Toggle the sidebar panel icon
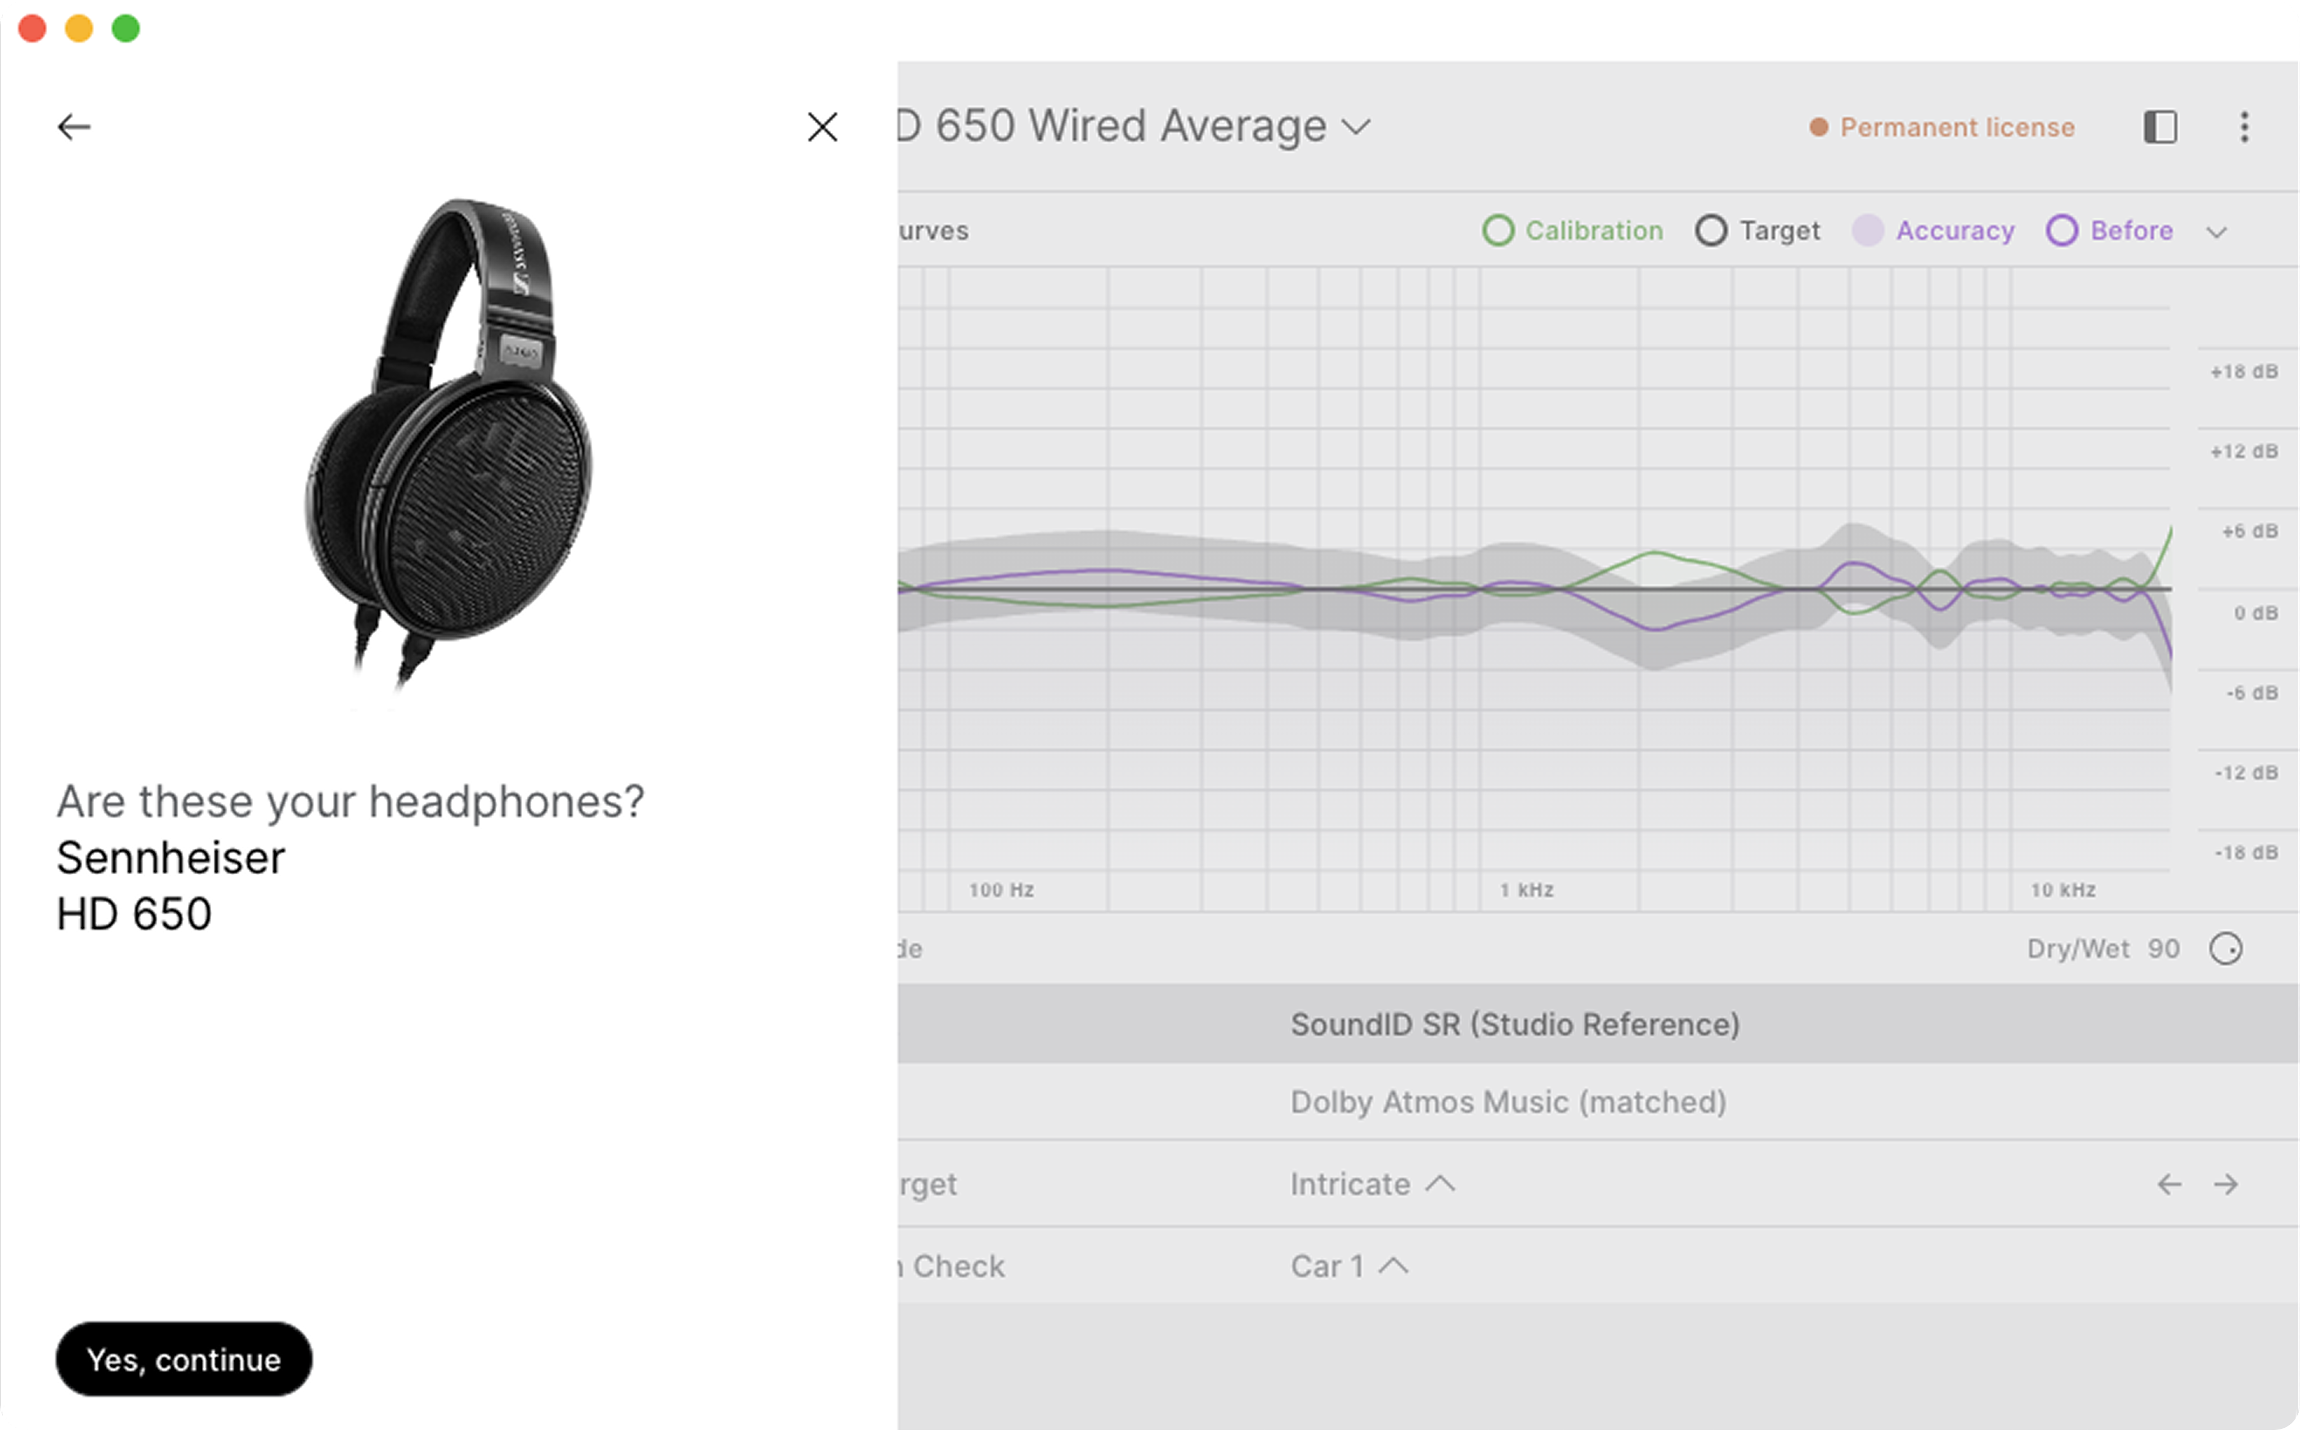 pos(2160,127)
